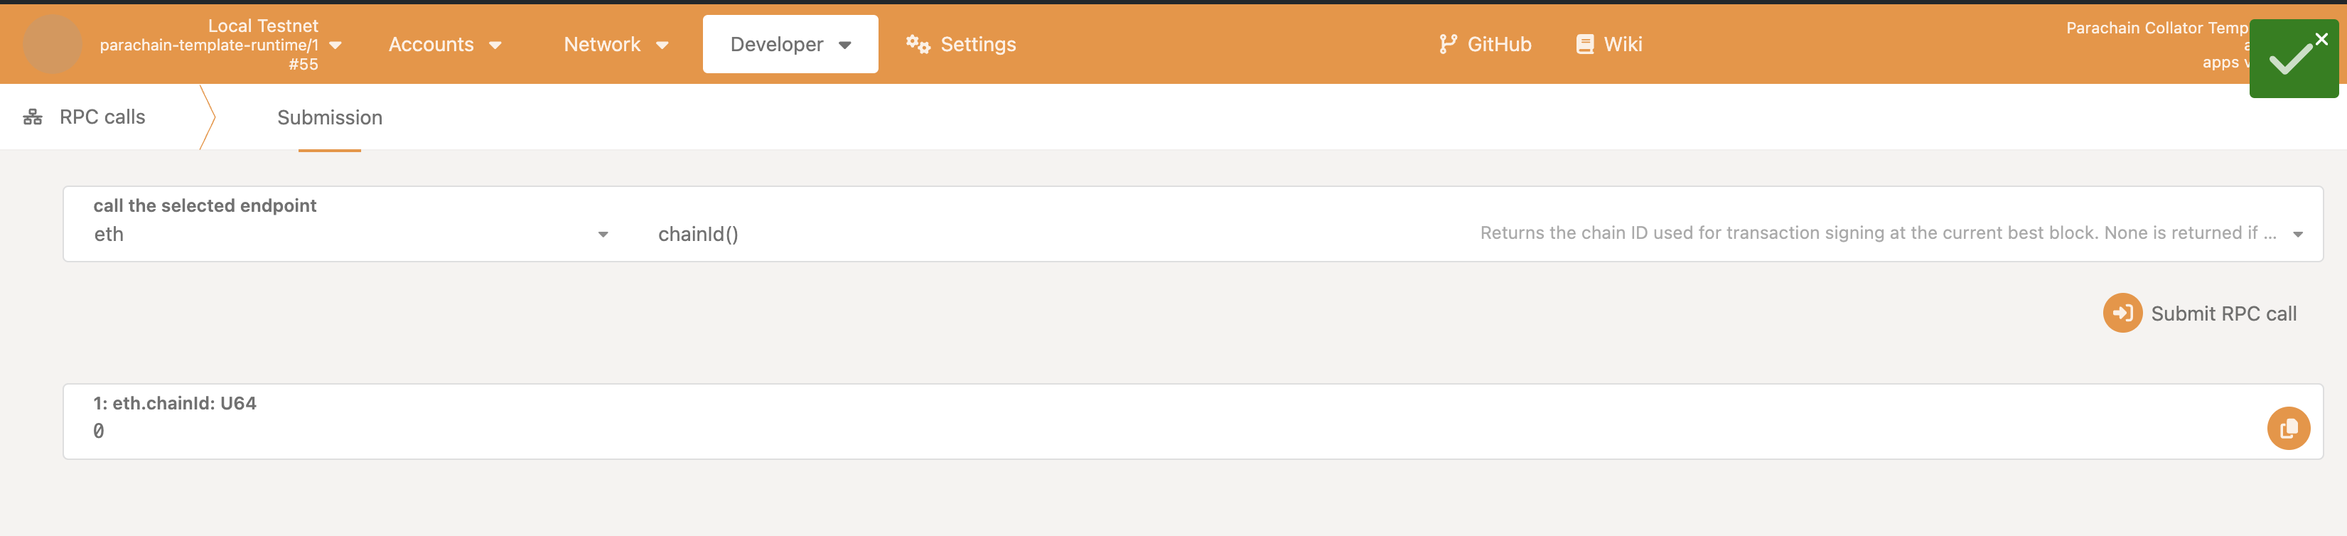2347x536 pixels.
Task: Open the Developer menu
Action: click(790, 44)
